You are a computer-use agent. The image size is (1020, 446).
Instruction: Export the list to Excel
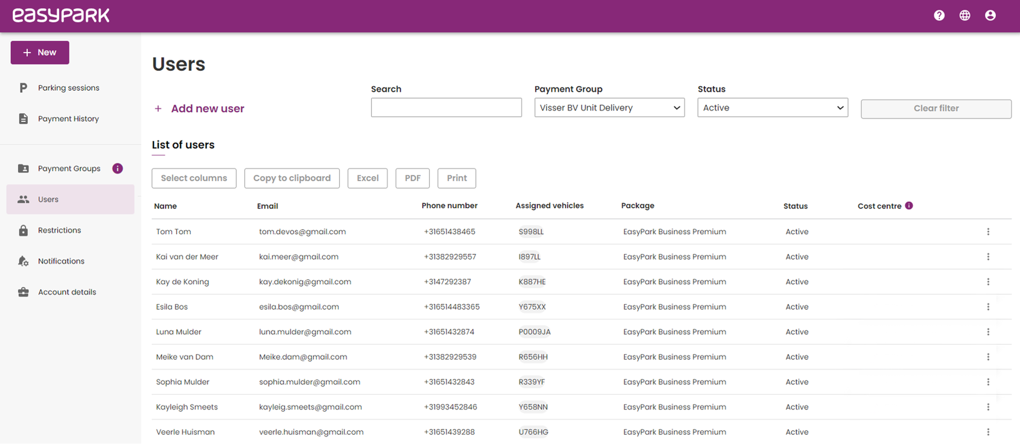pyautogui.click(x=367, y=178)
